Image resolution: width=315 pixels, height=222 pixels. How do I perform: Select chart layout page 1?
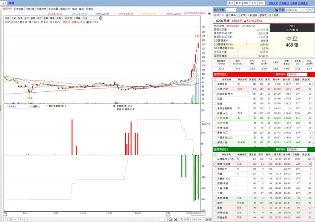click(x=3, y=219)
